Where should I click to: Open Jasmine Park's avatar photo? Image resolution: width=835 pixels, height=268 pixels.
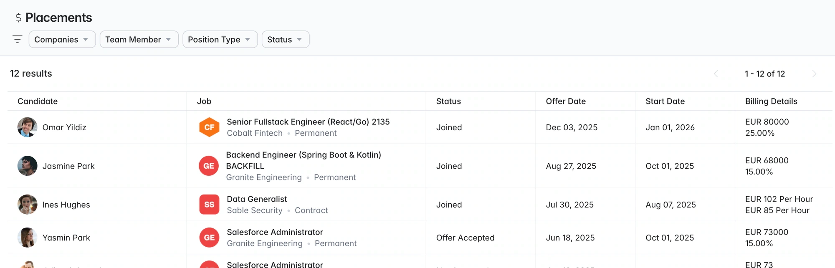click(x=28, y=166)
